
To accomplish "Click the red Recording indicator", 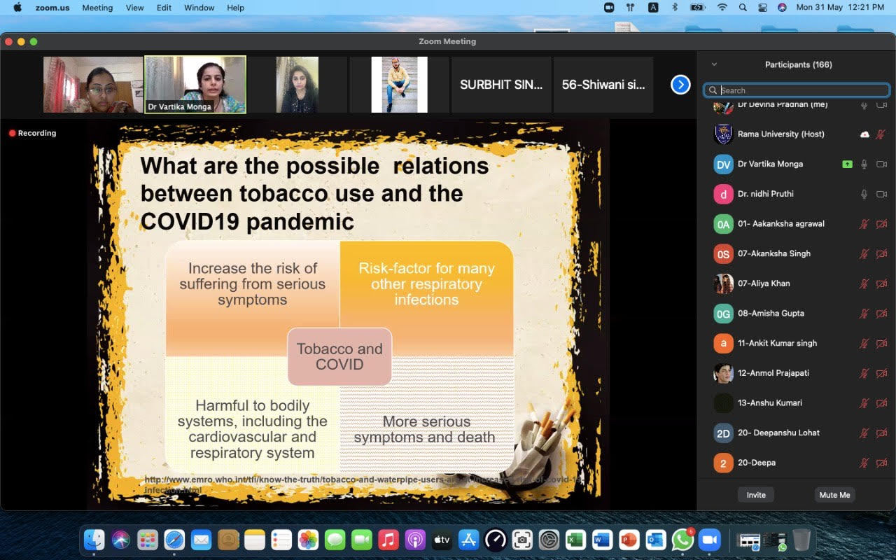I will (x=32, y=133).
